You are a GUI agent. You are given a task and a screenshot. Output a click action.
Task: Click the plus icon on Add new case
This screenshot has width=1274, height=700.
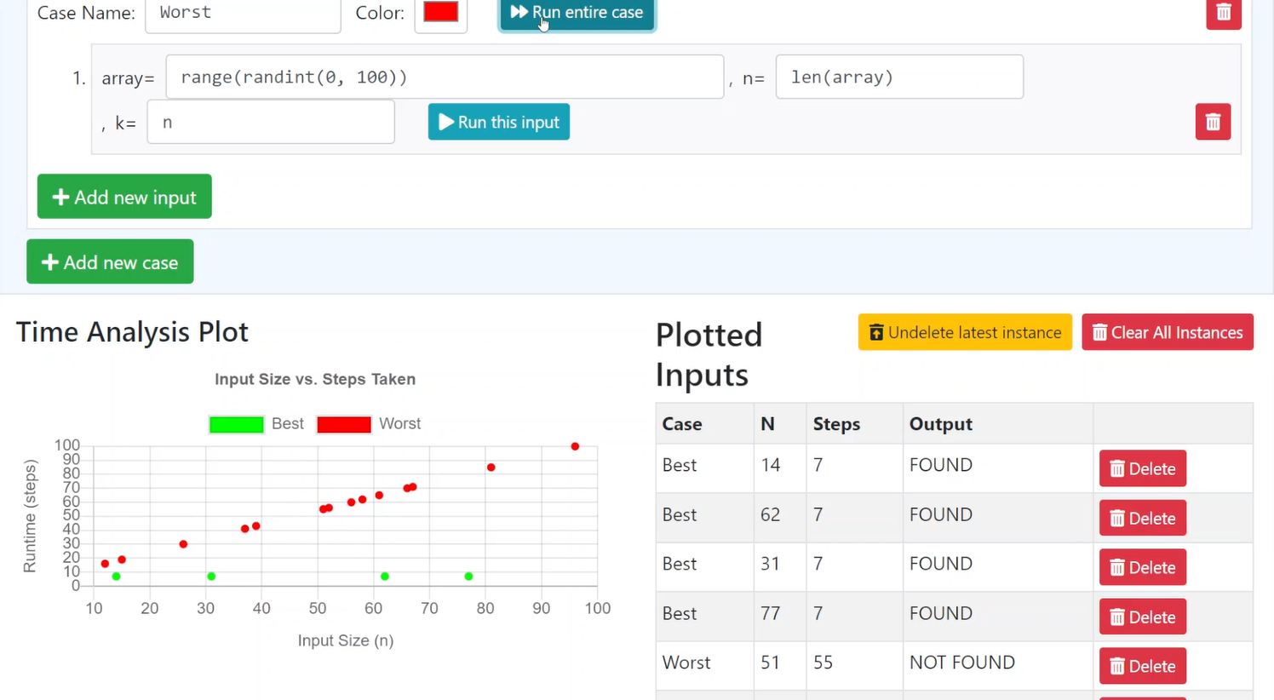50,261
